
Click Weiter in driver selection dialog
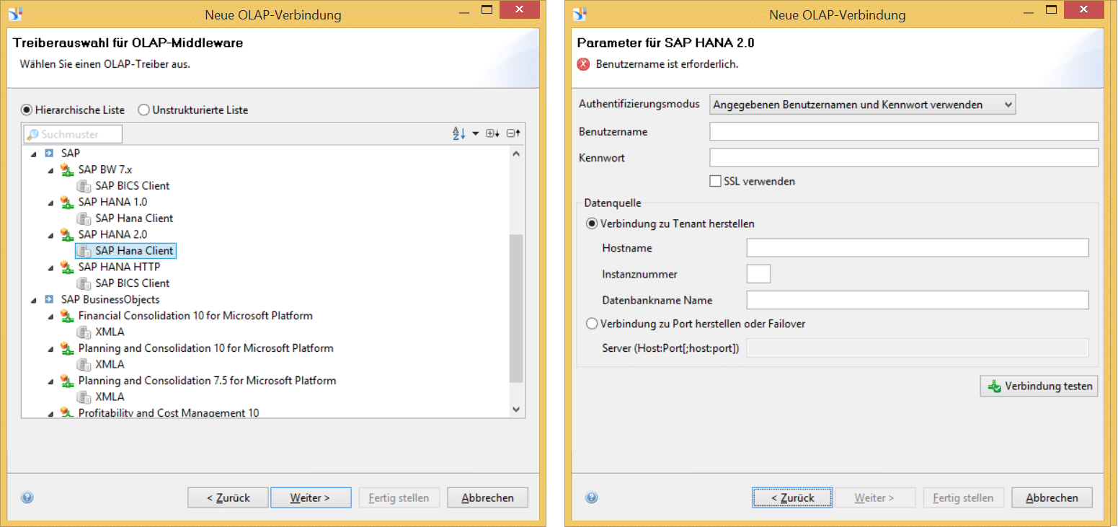click(311, 497)
